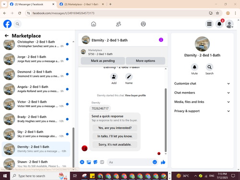240x180 pixels.
Task: Open Christopher's 2-Bed 1-Bath conversation
Action: click(36, 44)
